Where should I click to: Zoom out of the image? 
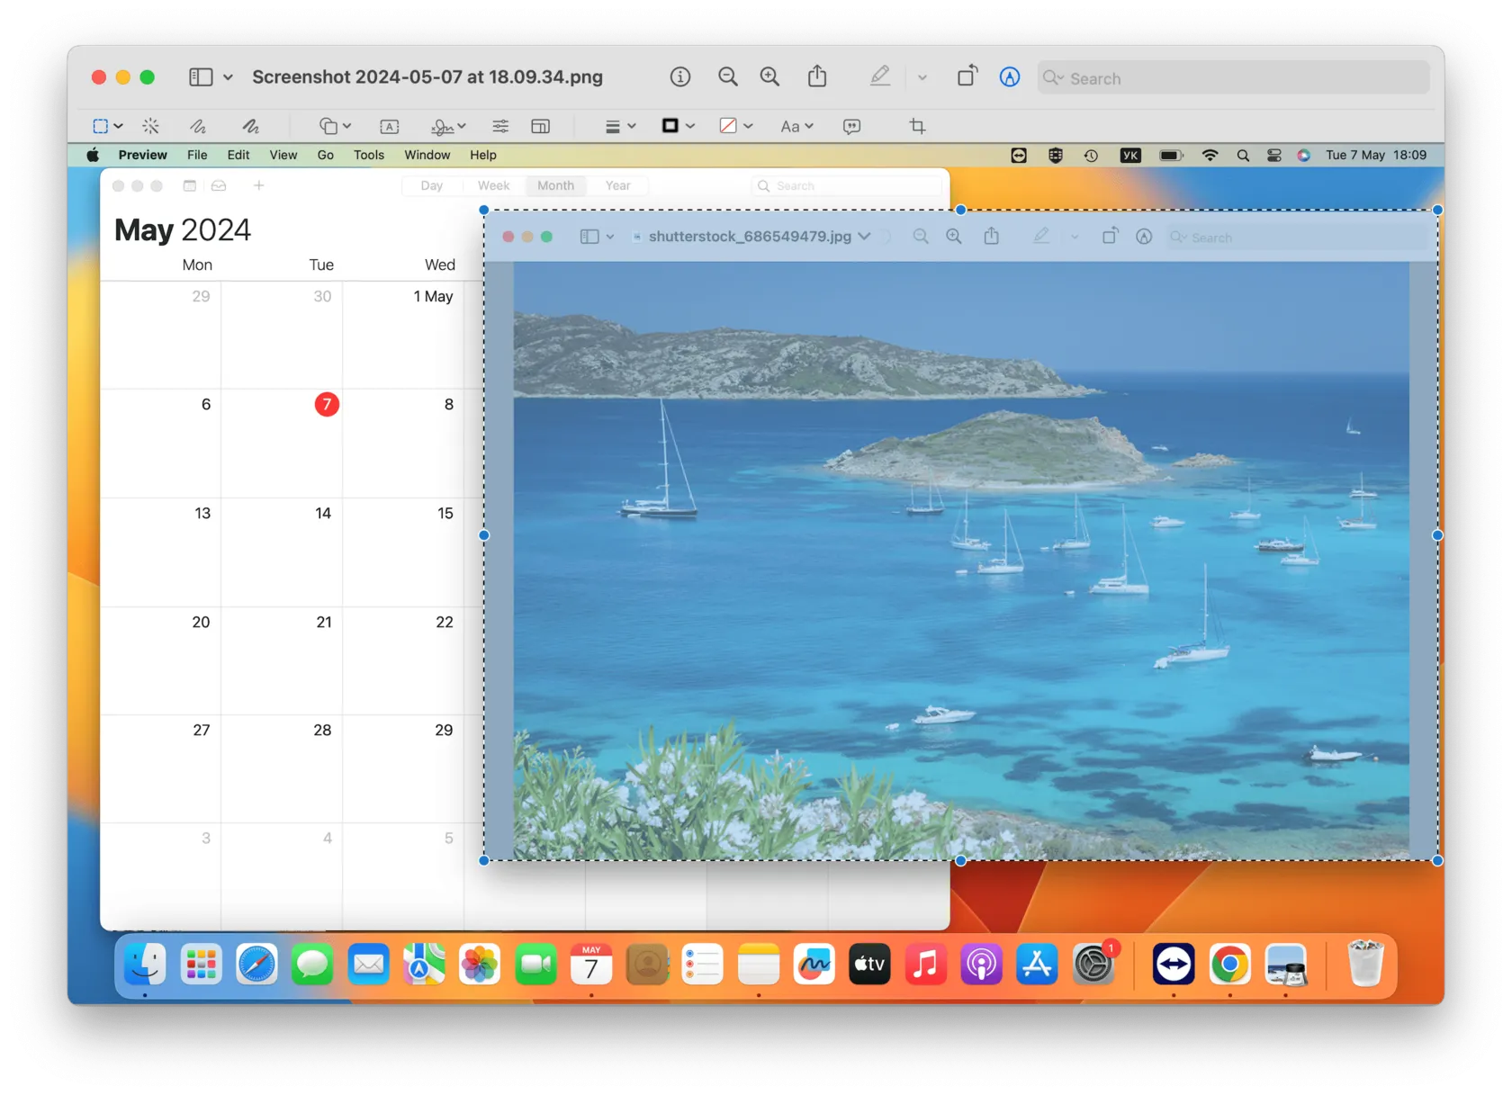click(x=728, y=76)
